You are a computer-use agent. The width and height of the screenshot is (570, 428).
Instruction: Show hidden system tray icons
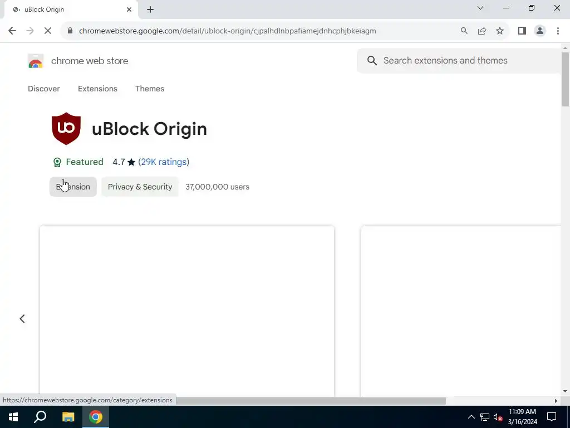pyautogui.click(x=471, y=417)
